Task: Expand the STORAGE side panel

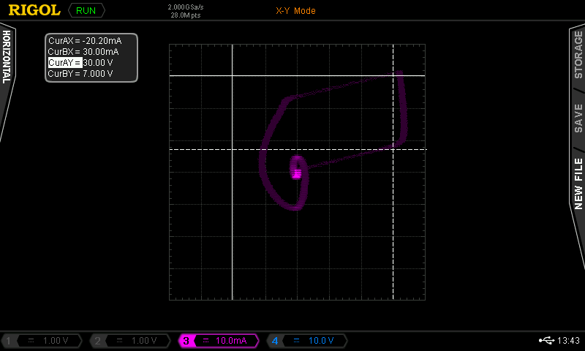Action: (x=578, y=55)
